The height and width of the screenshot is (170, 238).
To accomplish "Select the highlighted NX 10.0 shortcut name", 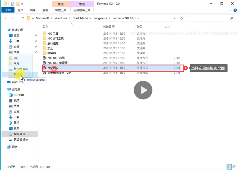I will (x=53, y=68).
